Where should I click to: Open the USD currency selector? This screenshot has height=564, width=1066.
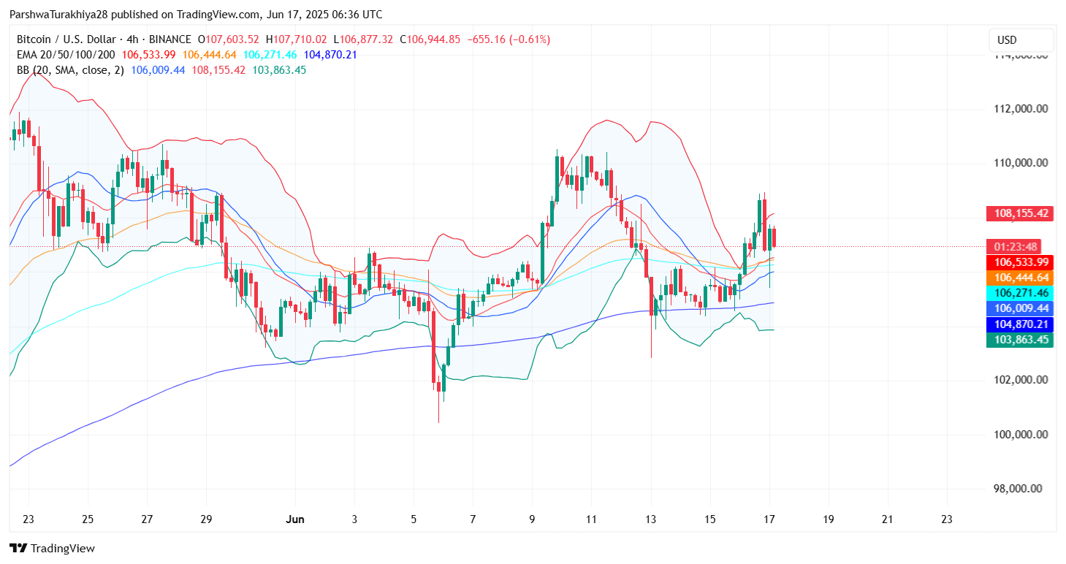1021,40
